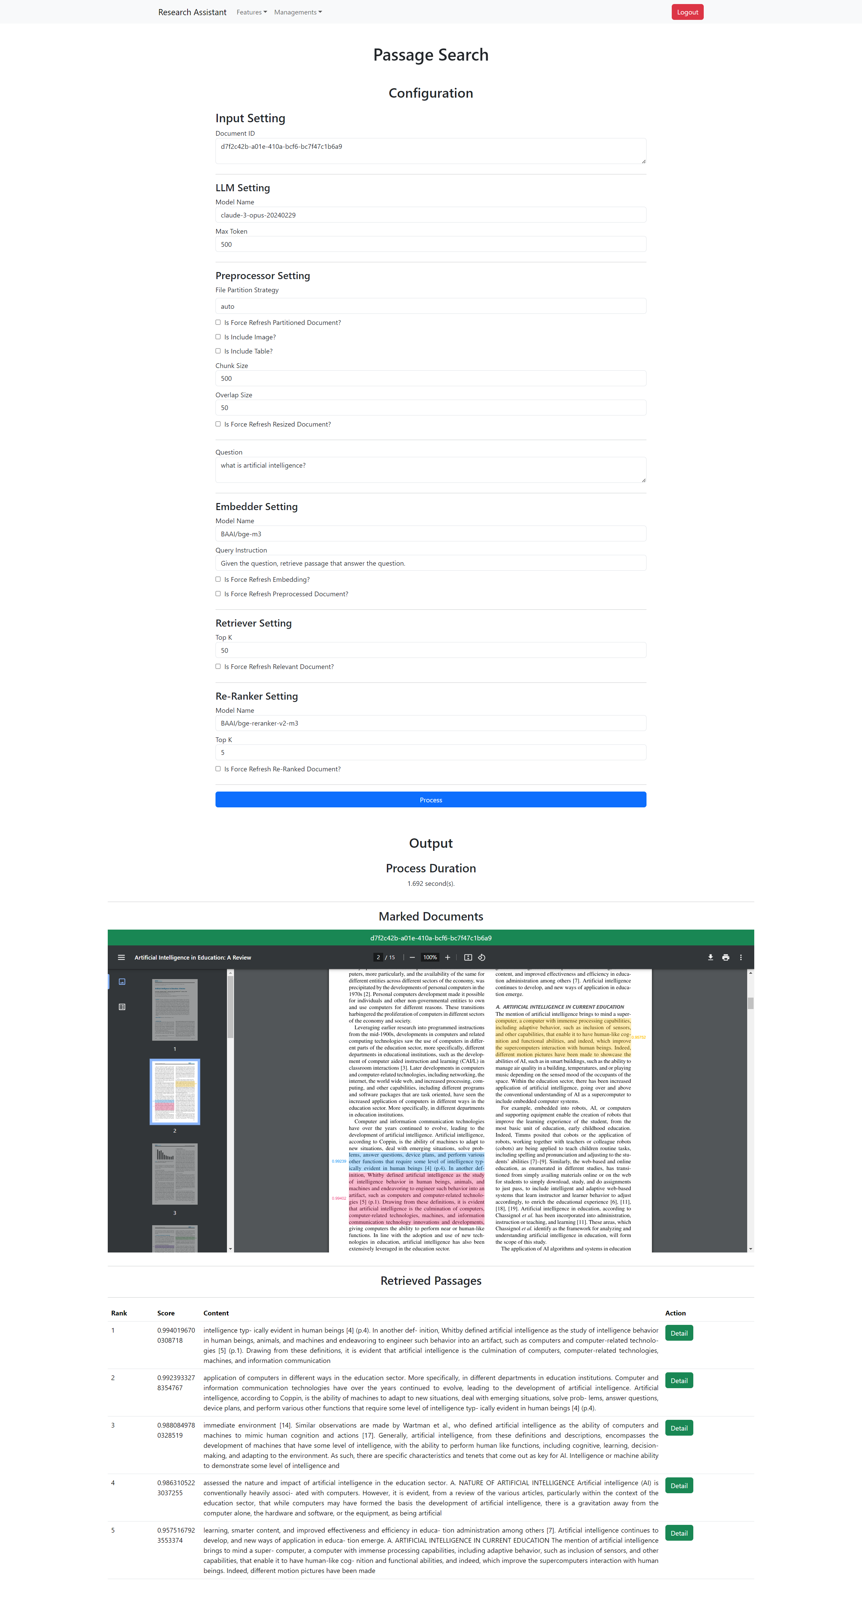Click the Question text area

point(431,470)
